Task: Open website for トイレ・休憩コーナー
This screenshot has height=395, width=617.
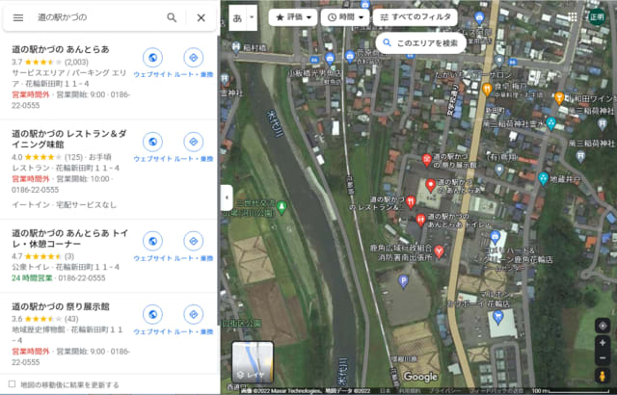Action: point(152,241)
